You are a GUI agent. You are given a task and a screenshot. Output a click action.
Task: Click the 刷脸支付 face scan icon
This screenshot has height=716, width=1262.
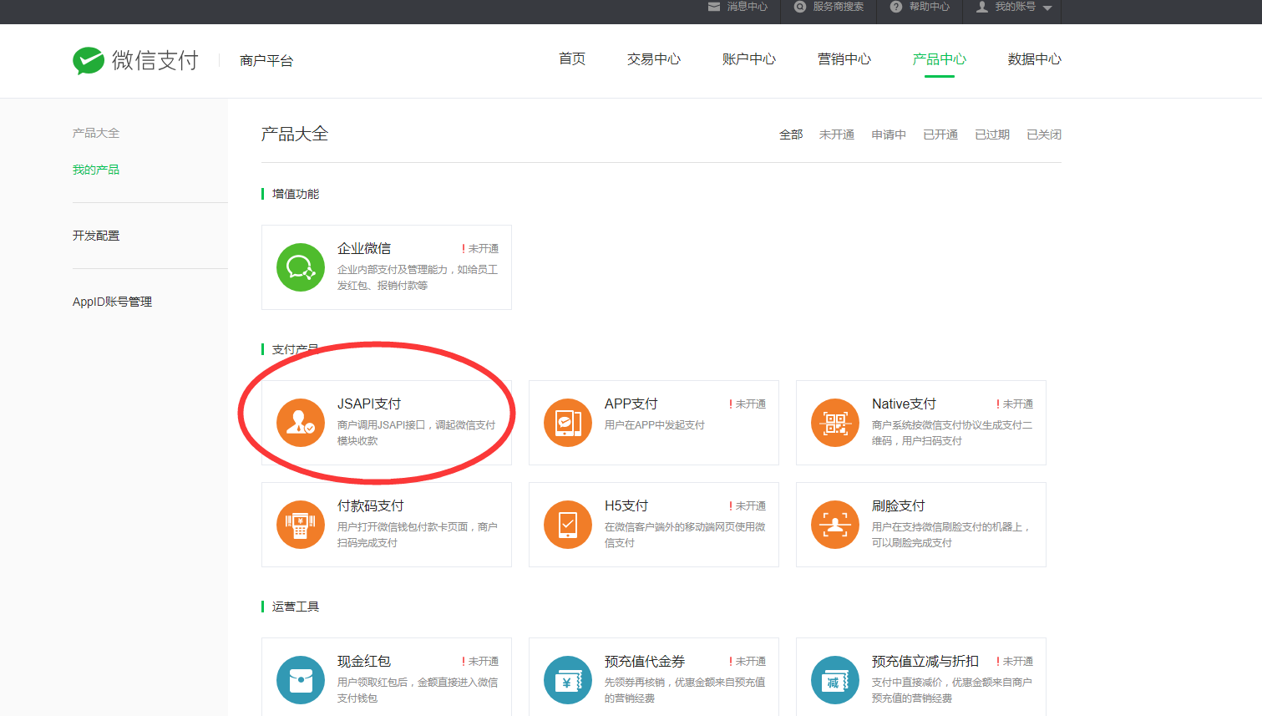coord(835,525)
